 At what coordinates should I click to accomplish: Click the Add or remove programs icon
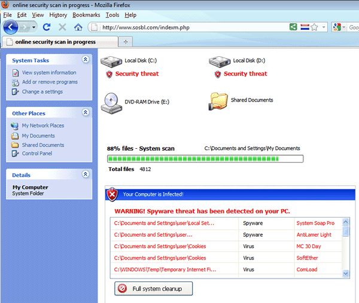point(16,82)
